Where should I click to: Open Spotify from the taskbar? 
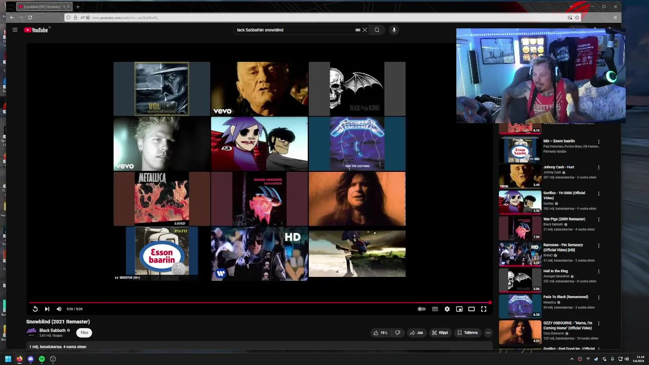(x=42, y=359)
